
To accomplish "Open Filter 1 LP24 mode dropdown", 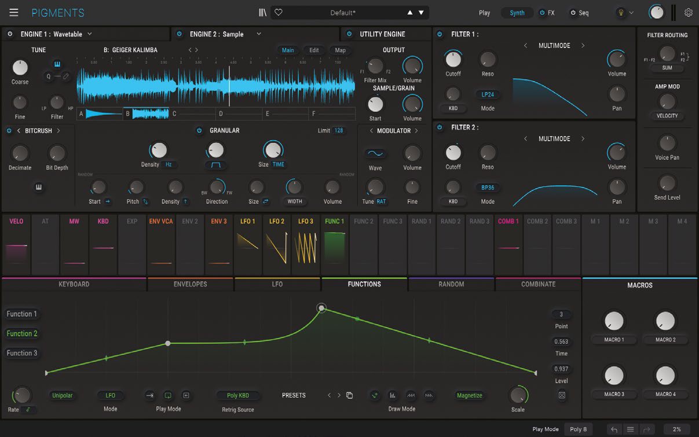I will coord(488,94).
